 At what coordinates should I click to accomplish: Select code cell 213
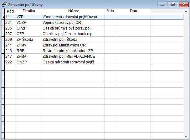click(x=10, y=51)
